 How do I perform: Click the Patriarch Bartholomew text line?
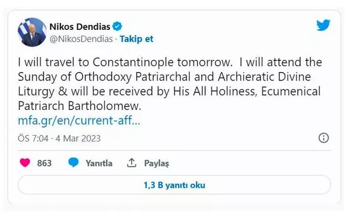tap(80, 106)
